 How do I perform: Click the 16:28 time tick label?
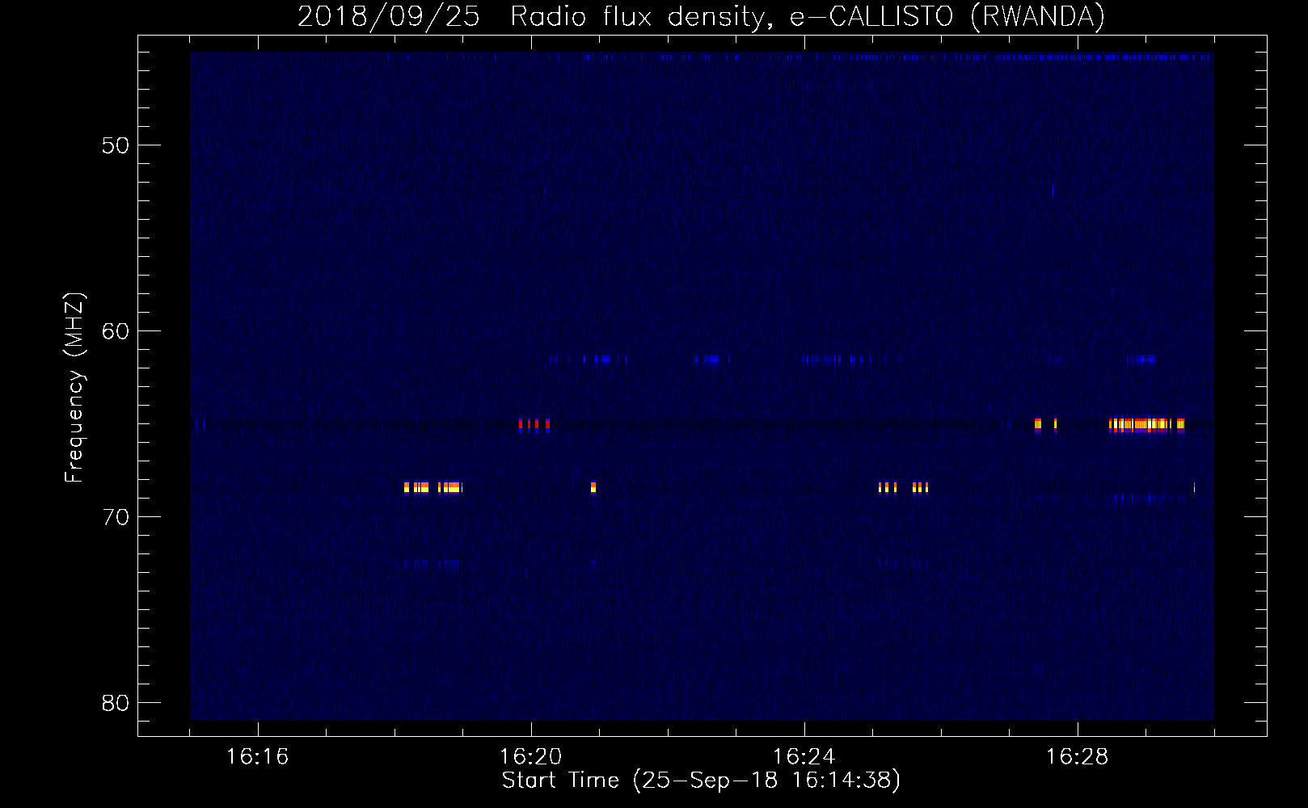pyautogui.click(x=1077, y=757)
